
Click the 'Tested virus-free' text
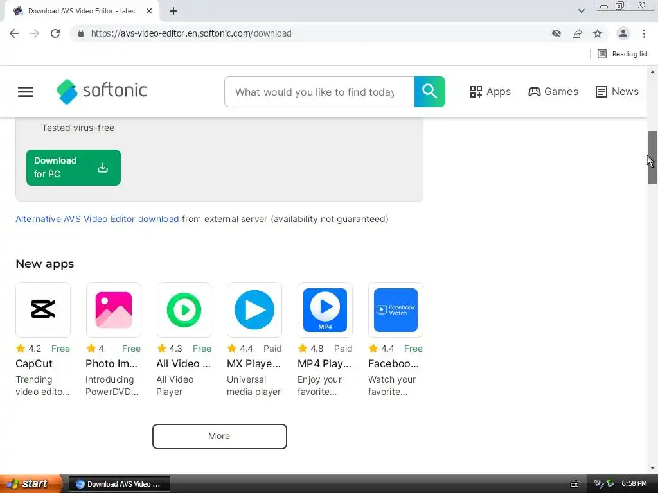(x=78, y=128)
